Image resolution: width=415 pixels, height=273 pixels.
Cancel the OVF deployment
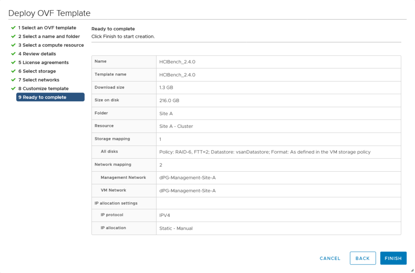[x=330, y=258]
